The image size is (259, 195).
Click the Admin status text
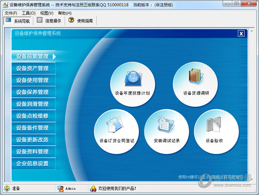click(70, 189)
